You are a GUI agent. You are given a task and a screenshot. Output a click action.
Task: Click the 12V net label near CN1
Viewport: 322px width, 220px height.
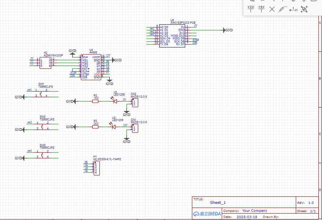125,125
